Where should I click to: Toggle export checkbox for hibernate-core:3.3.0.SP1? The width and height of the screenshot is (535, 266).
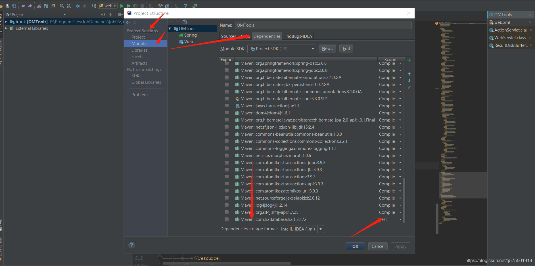pyautogui.click(x=227, y=99)
